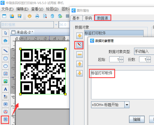The width and height of the screenshot is (154, 125).
Task: Open the print preview toolbar icon
Action: pos(45,16)
